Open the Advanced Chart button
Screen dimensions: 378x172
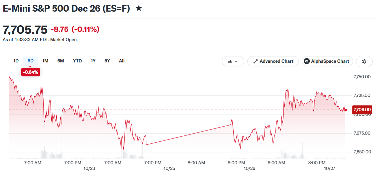click(x=273, y=61)
